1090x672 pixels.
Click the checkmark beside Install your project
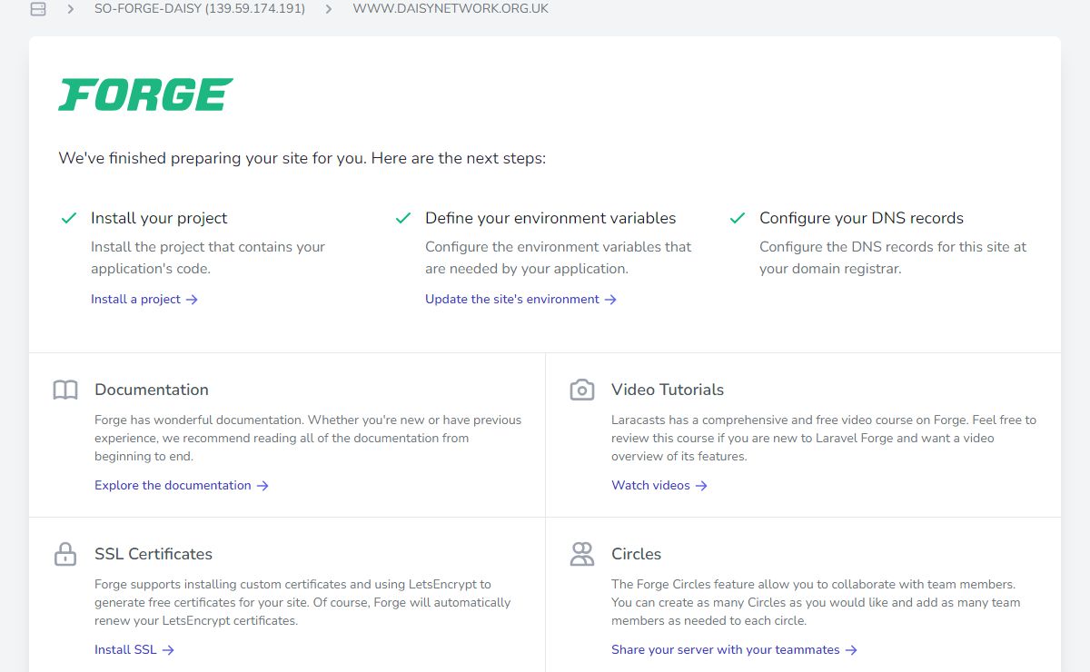(68, 218)
